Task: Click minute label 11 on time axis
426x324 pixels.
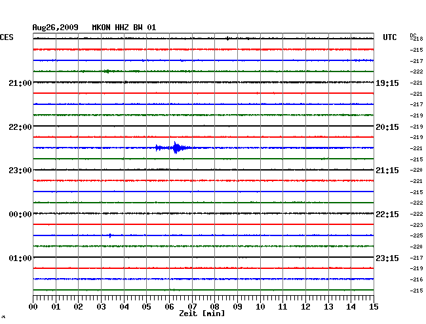Action: [282, 307]
